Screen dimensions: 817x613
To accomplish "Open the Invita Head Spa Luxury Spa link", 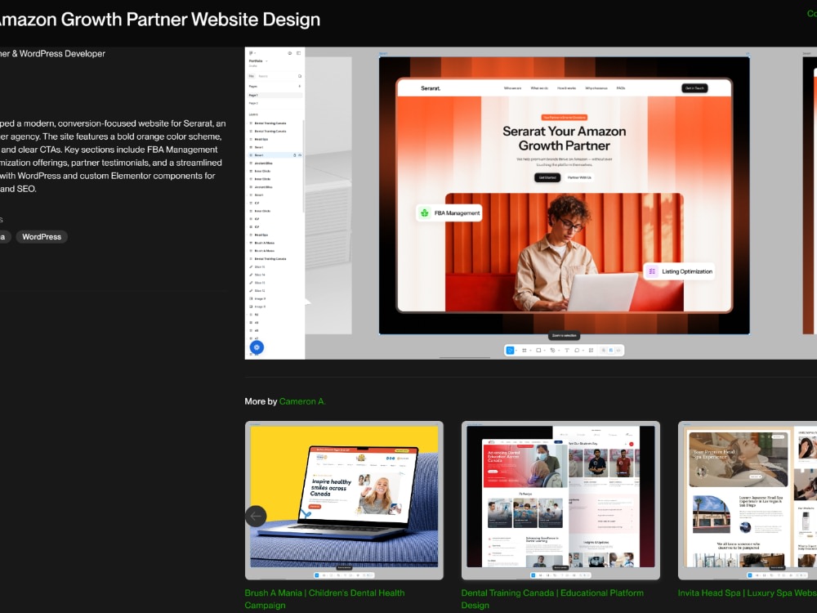I will pyautogui.click(x=748, y=593).
